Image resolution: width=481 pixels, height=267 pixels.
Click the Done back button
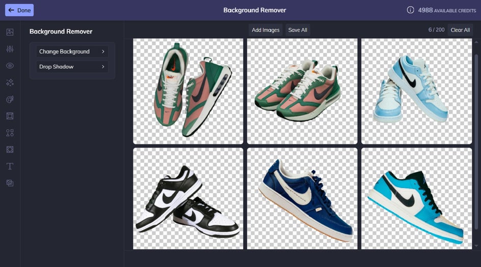tap(19, 10)
